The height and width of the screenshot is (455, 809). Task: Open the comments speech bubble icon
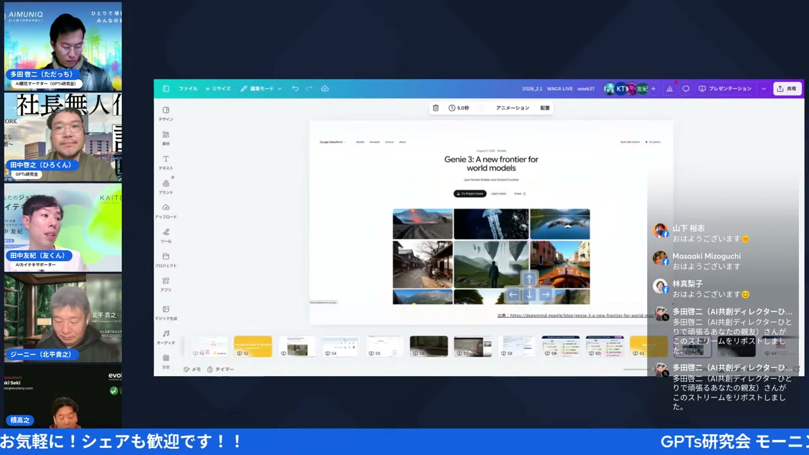tap(686, 89)
